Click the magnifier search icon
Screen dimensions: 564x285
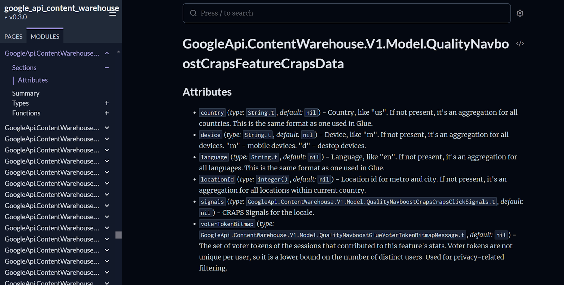[193, 13]
